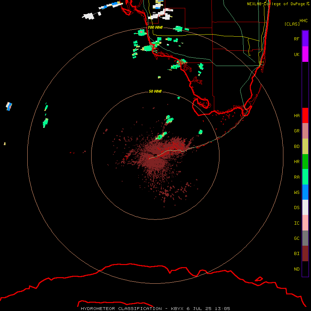This screenshot has width=311, height=311.
Task: Click the HA red legend swatch
Action: click(305, 115)
